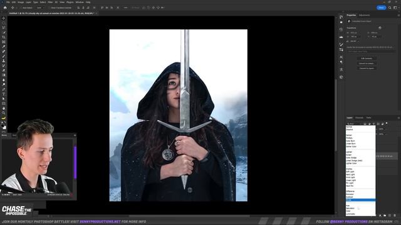The image size is (401, 225).
Task: Toggle the Auto-Select checkbox
Action: click(x=21, y=7)
